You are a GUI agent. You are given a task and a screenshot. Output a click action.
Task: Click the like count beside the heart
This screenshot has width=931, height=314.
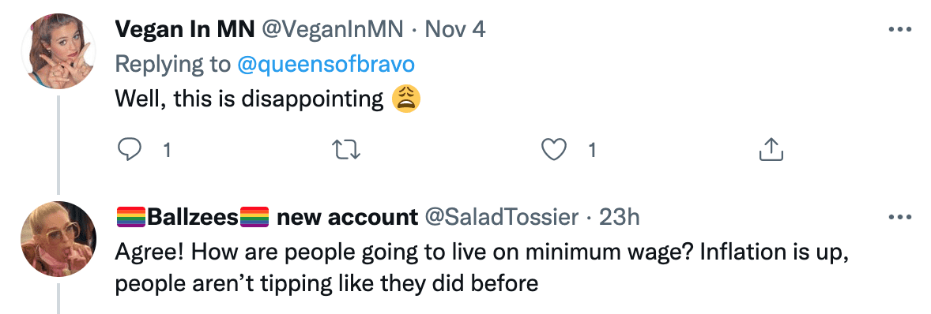(x=592, y=151)
